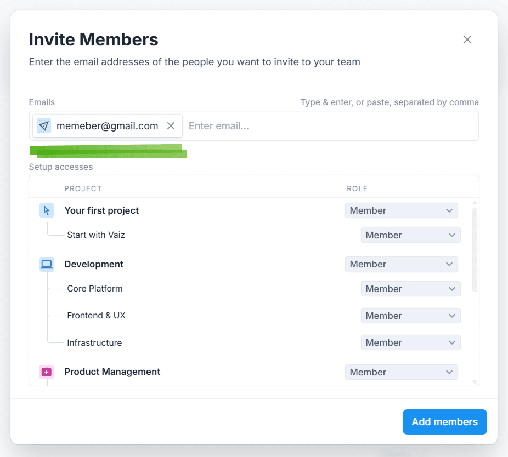Focus the Enter email input field
The image size is (508, 457).
[329, 126]
